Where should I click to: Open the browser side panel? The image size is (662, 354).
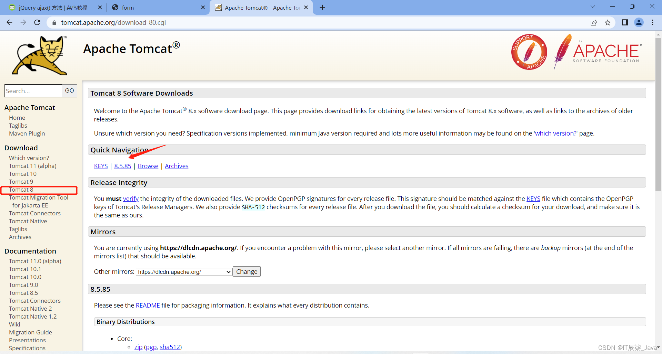[625, 22]
